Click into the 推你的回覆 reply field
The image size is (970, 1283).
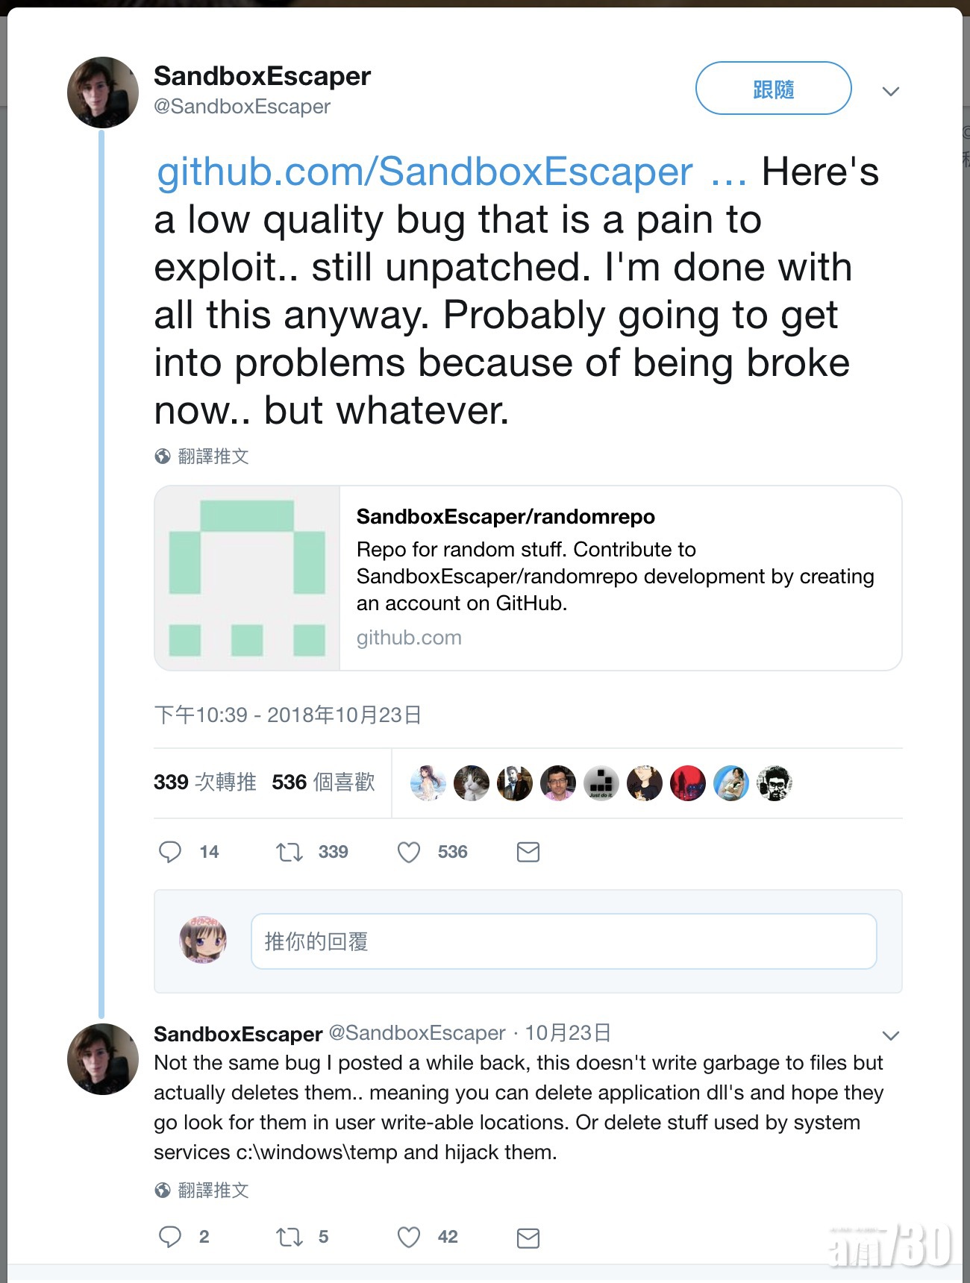tap(563, 941)
